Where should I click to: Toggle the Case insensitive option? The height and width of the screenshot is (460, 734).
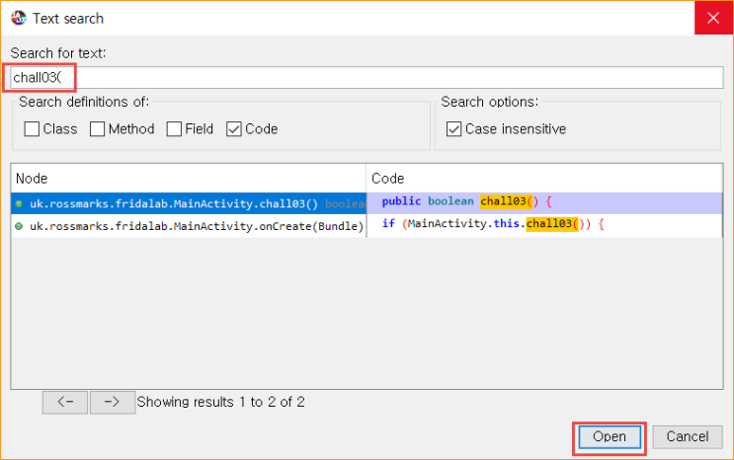pyautogui.click(x=454, y=129)
